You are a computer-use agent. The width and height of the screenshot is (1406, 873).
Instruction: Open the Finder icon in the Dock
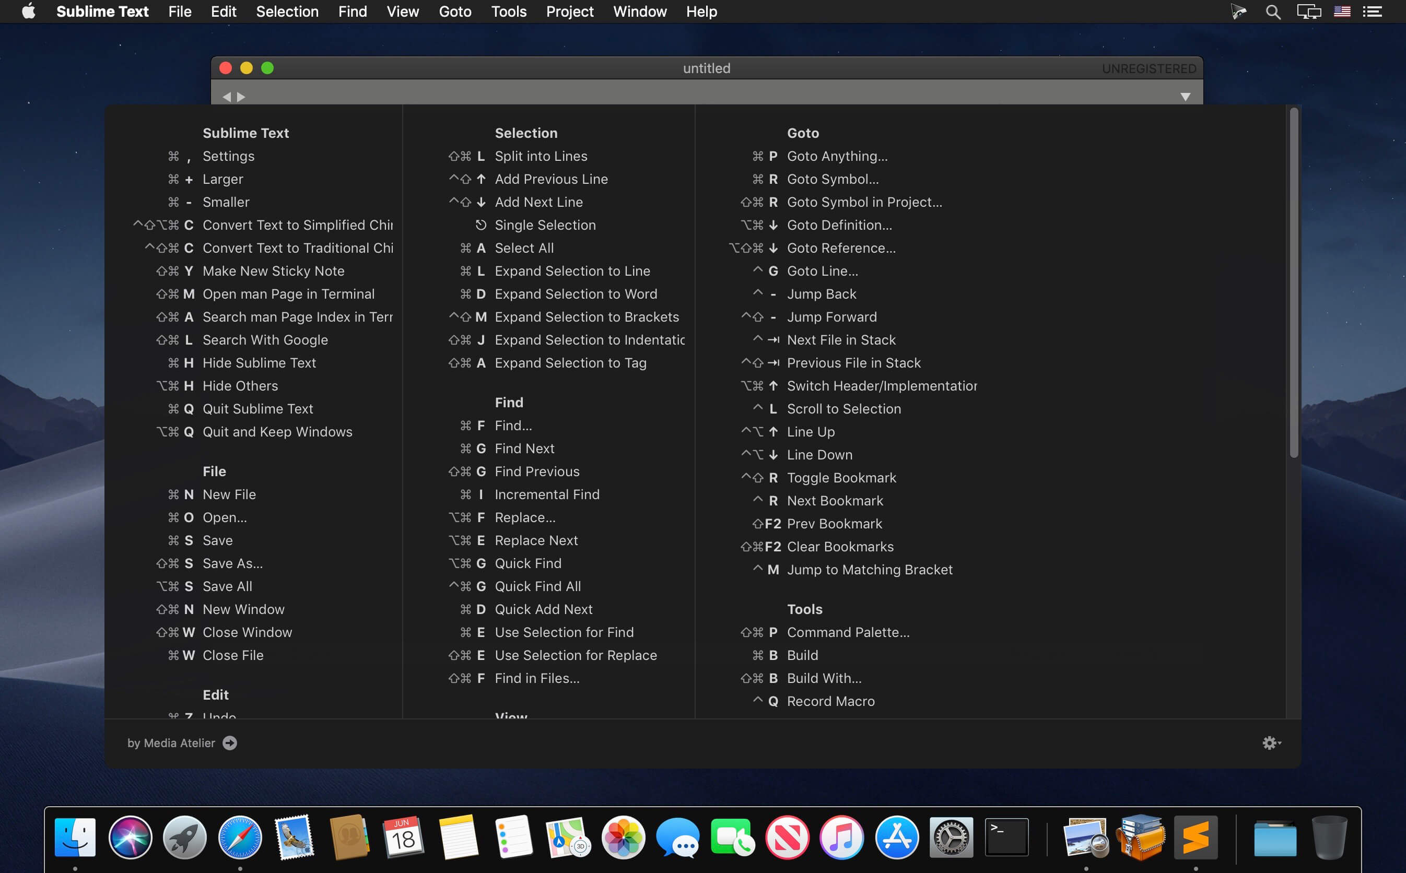pyautogui.click(x=75, y=837)
